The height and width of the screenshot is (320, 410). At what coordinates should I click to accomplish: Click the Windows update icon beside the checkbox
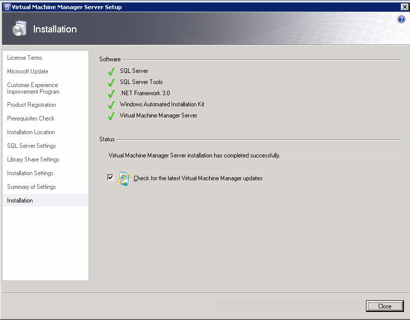pos(124,178)
